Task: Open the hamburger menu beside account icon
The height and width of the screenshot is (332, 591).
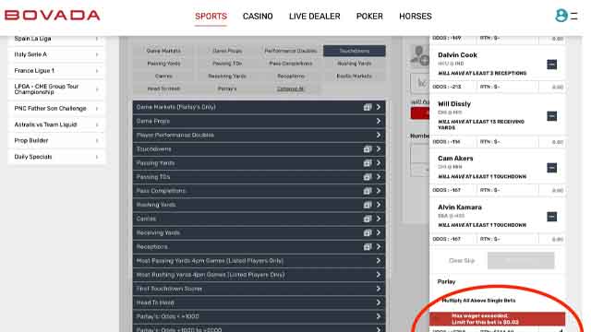Action: coord(573,16)
